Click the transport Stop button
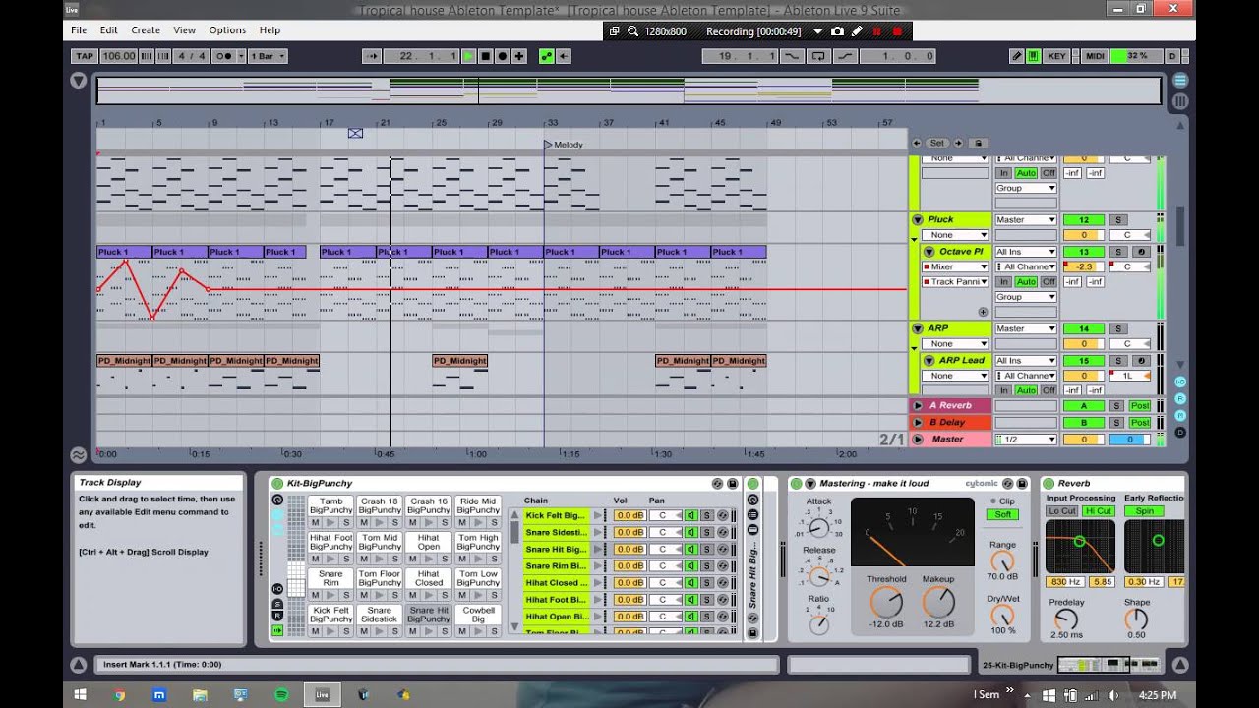The height and width of the screenshot is (708, 1259). click(x=485, y=56)
